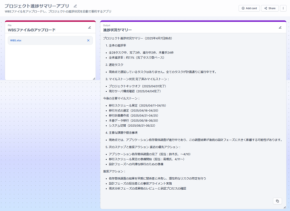The height and width of the screenshot is (211, 290).
Task: Click the 進捗状況サマリー heading
Action: tap(118, 30)
